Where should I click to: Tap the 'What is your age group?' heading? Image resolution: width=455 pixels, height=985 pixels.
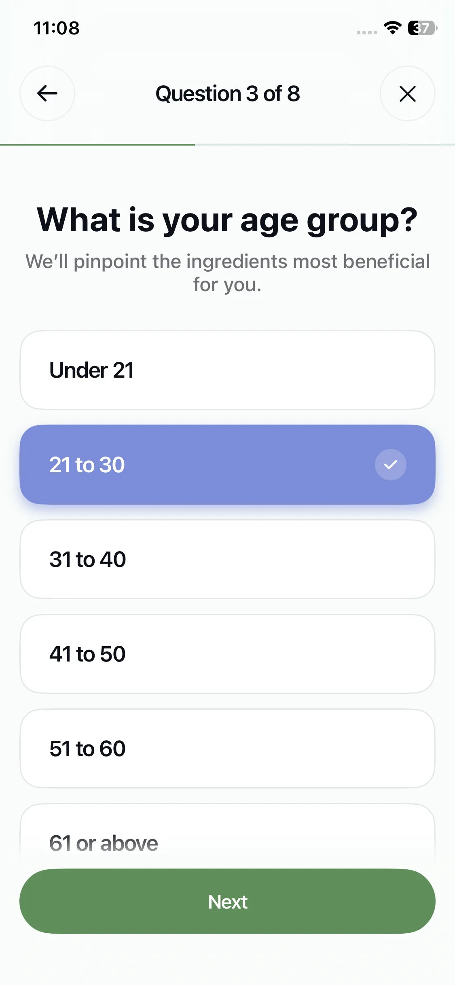(x=227, y=220)
